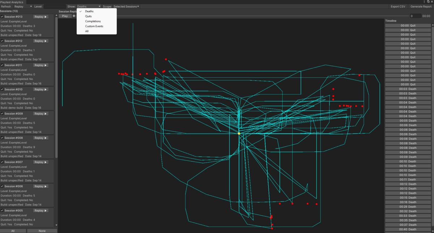The height and width of the screenshot is (233, 434).
Task: Toggle Session #013 checkbox
Action: tap(2, 17)
